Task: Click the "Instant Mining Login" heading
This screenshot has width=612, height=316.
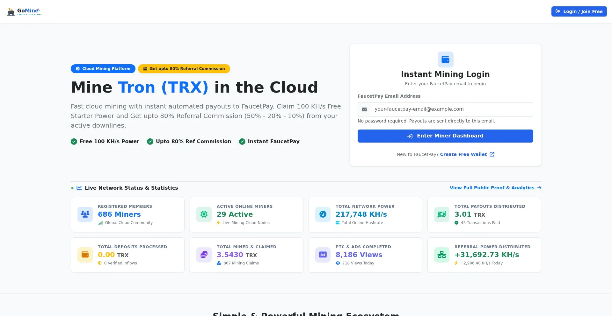Action: coord(445,74)
